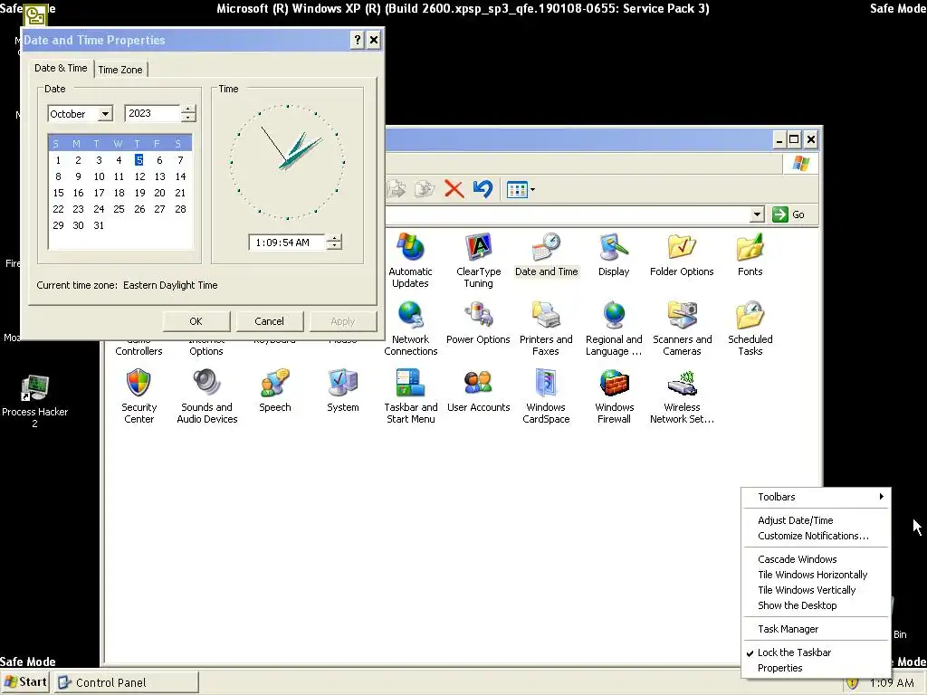Decrease time with the down spinner
Image resolution: width=927 pixels, height=695 pixels.
(335, 246)
